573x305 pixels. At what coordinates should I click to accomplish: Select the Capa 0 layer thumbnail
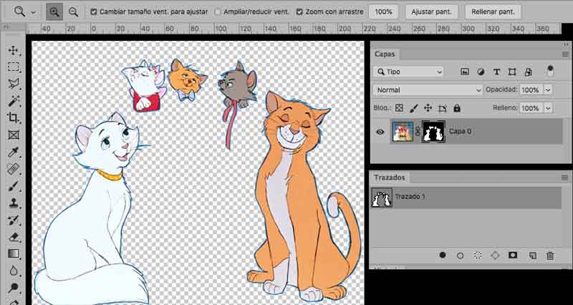403,132
